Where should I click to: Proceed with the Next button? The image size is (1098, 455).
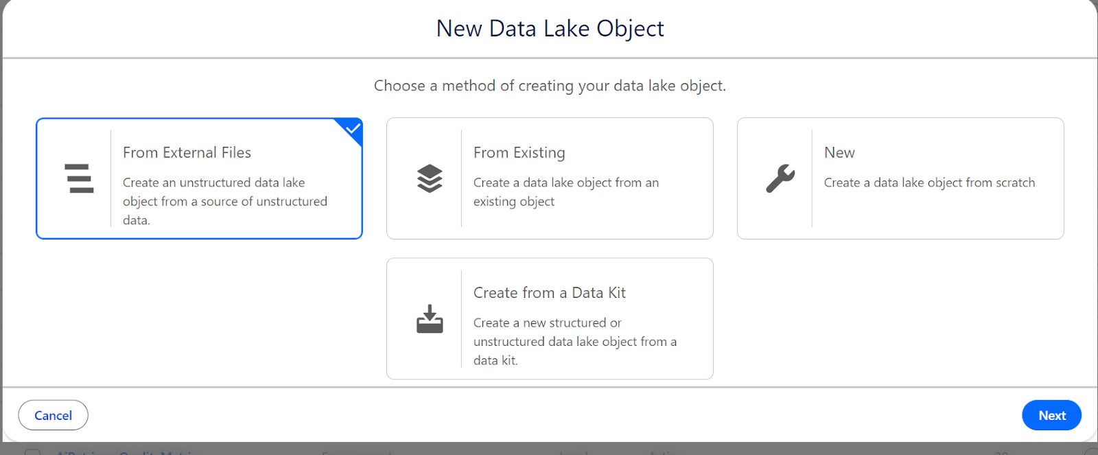coord(1051,415)
